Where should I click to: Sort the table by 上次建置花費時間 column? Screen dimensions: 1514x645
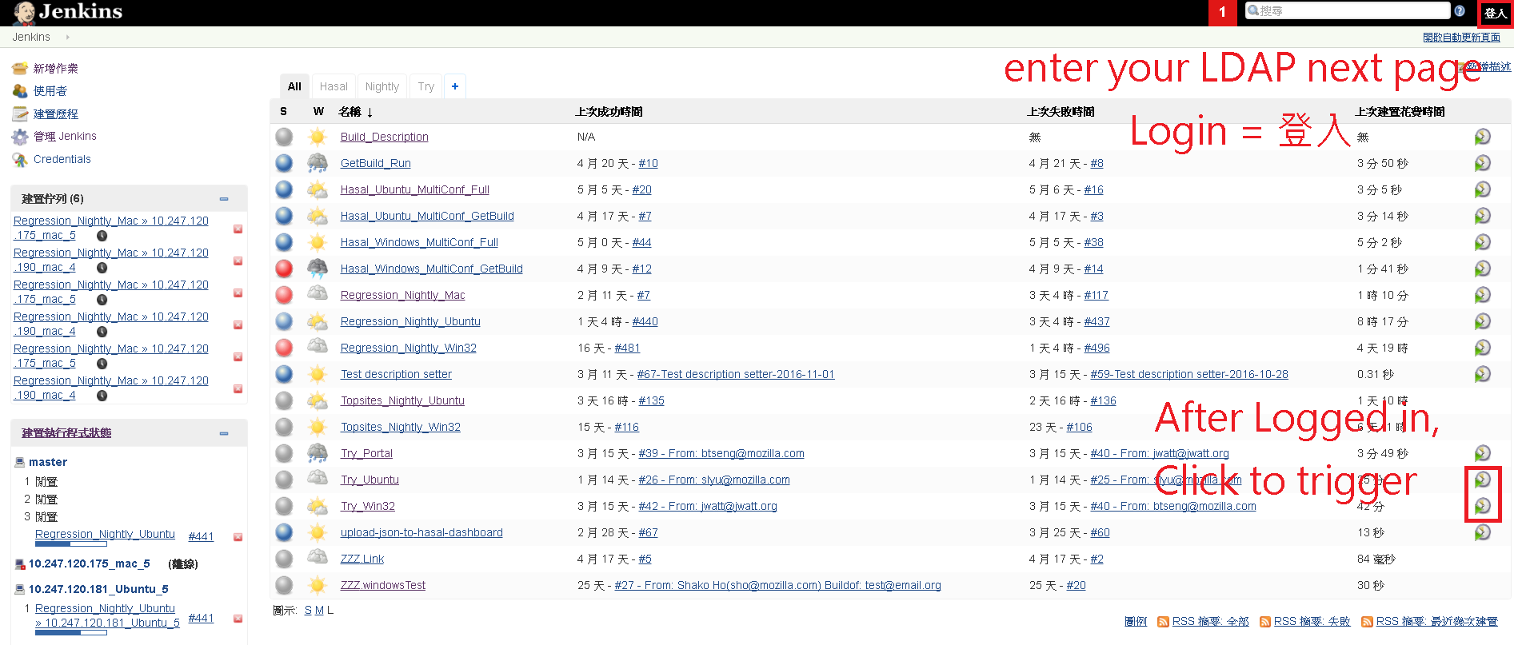point(1400,112)
